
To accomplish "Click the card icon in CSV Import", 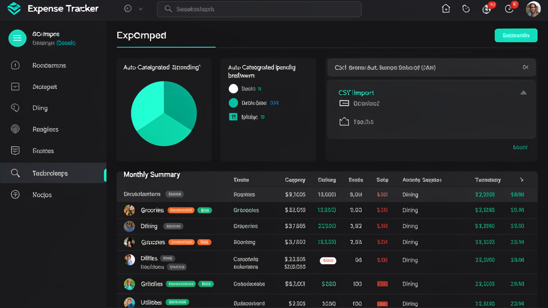I will 344,103.
